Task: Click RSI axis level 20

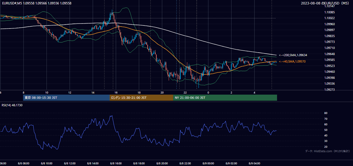Action: pyautogui.click(x=326, y=147)
